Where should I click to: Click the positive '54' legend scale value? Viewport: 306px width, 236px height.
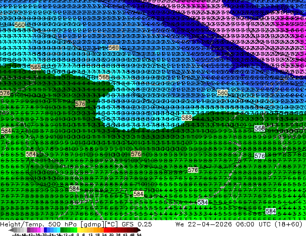coord(139,235)
